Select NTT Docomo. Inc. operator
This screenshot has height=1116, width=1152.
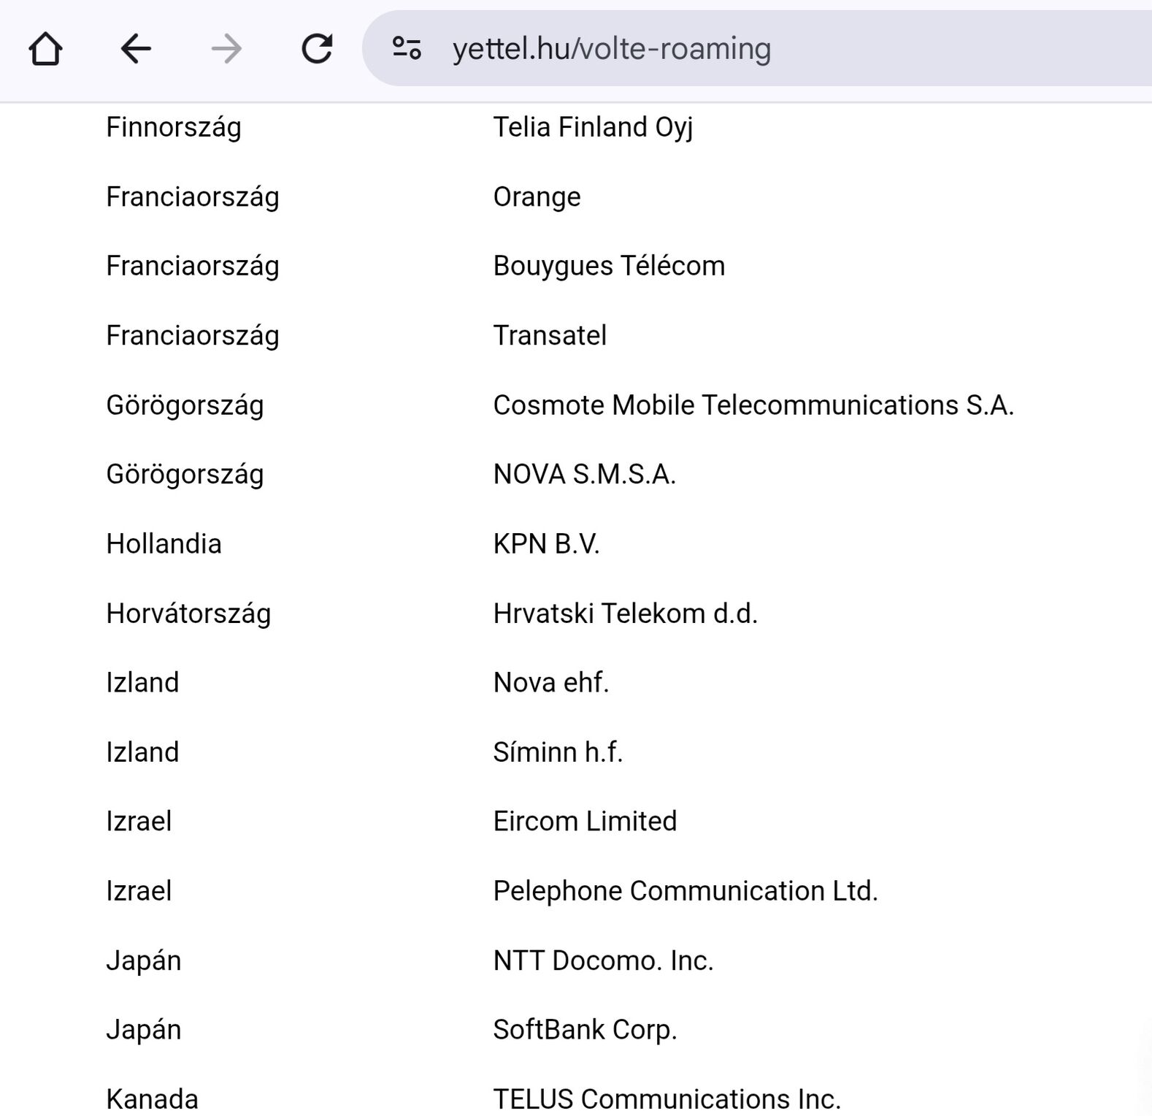603,960
